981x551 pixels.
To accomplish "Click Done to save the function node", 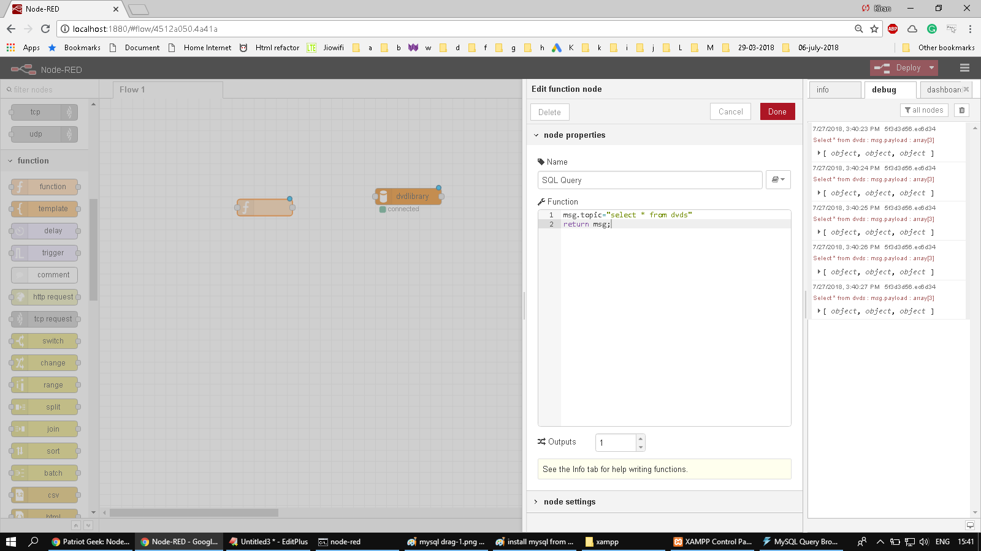I will 777,111.
